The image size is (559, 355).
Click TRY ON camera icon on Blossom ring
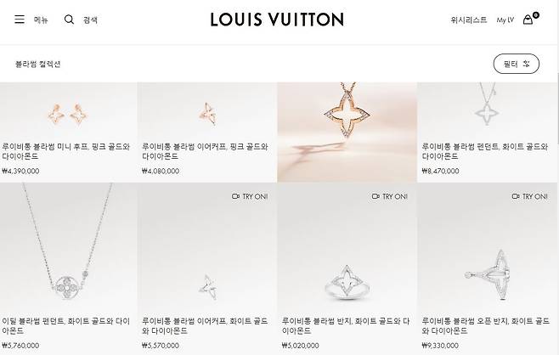tap(375, 196)
